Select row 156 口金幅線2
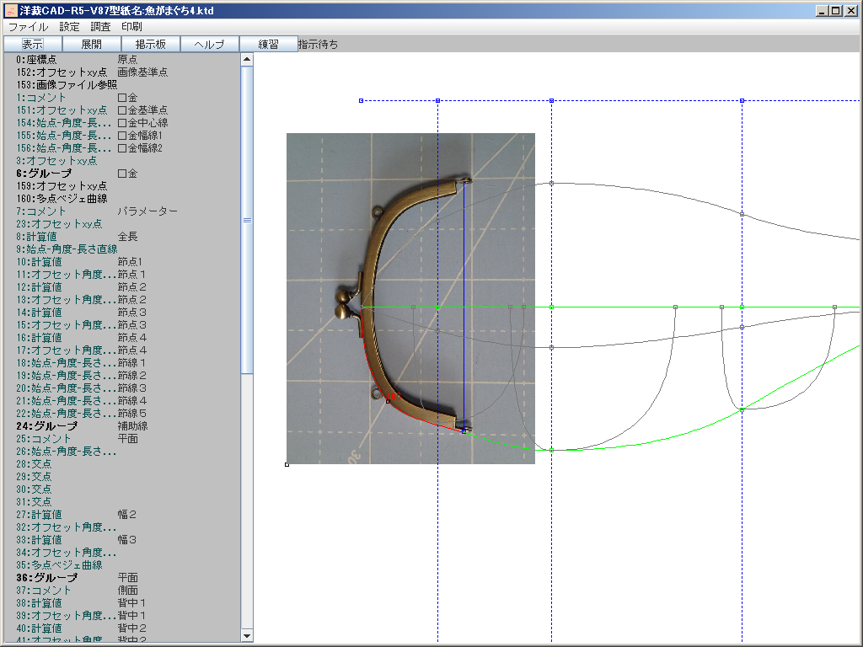The height and width of the screenshot is (647, 863). pos(89,148)
